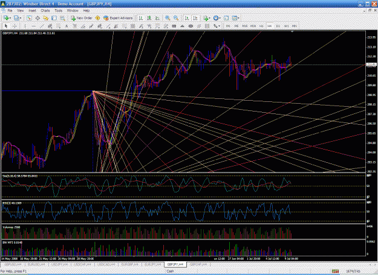Open the Help menu
The image size is (378, 275).
pyautogui.click(x=86, y=11)
